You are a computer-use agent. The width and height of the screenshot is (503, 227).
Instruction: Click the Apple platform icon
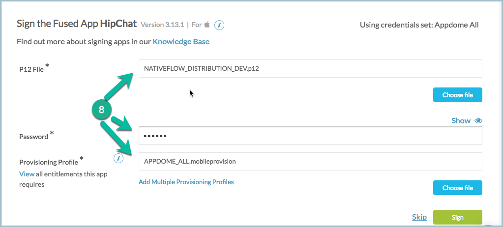207,25
